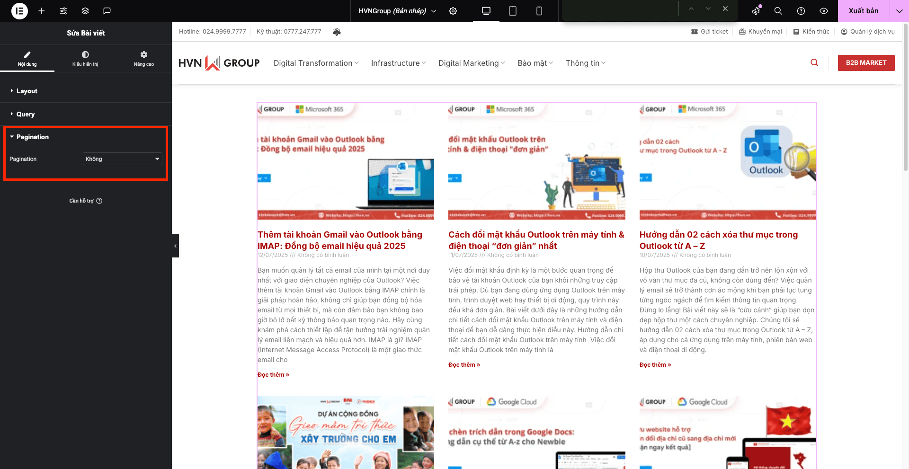
Task: Click the Xuất bản publish button
Action: coord(863,11)
